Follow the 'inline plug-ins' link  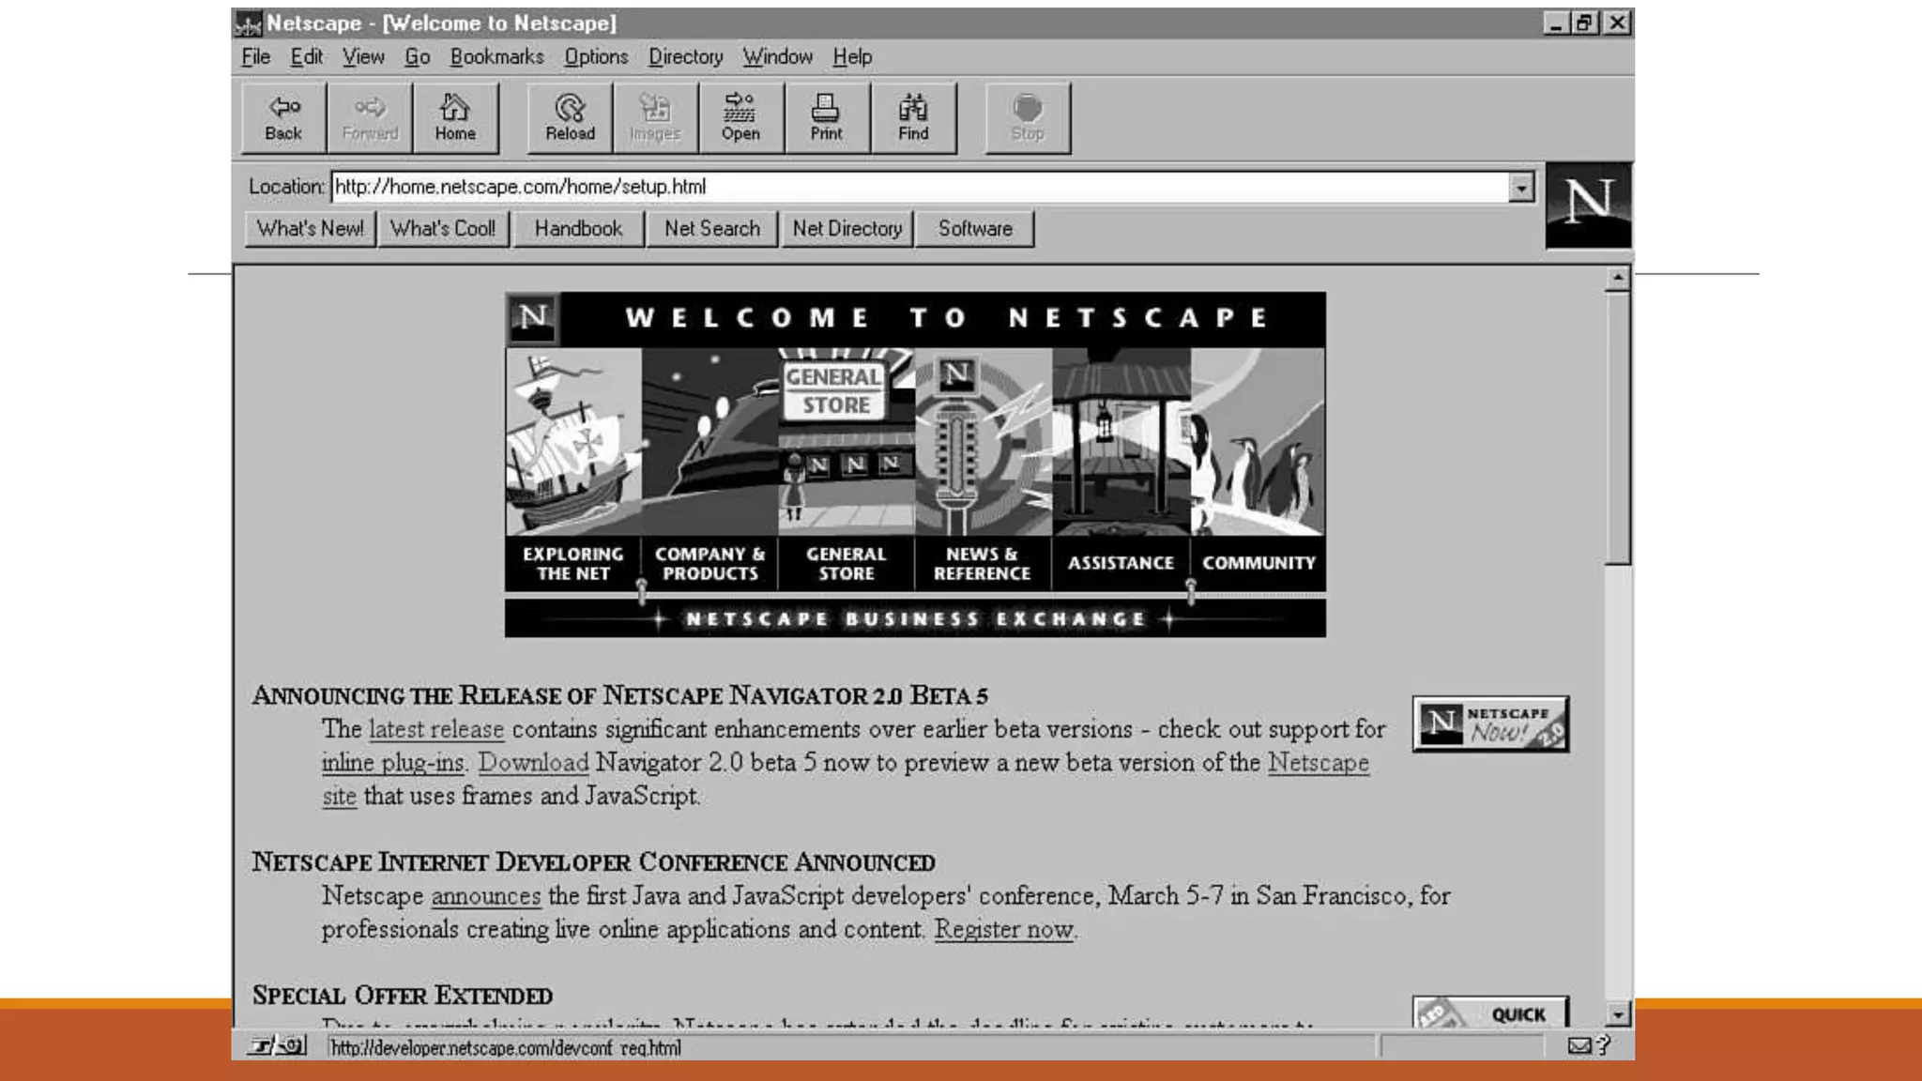393,763
